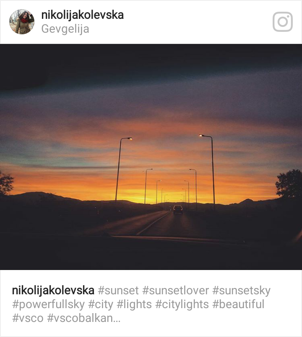The image size is (302, 337).
Task: Follow the #beautiful hashtag
Action: [238, 304]
